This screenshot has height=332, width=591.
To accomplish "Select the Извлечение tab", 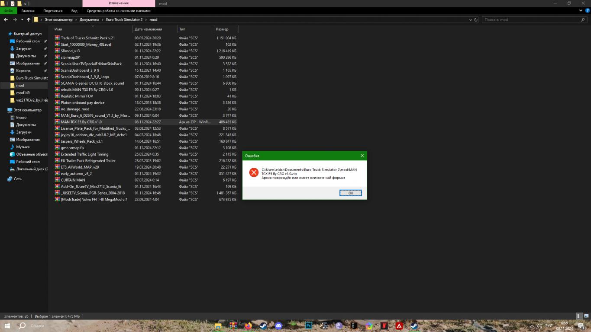I will 118,3.
